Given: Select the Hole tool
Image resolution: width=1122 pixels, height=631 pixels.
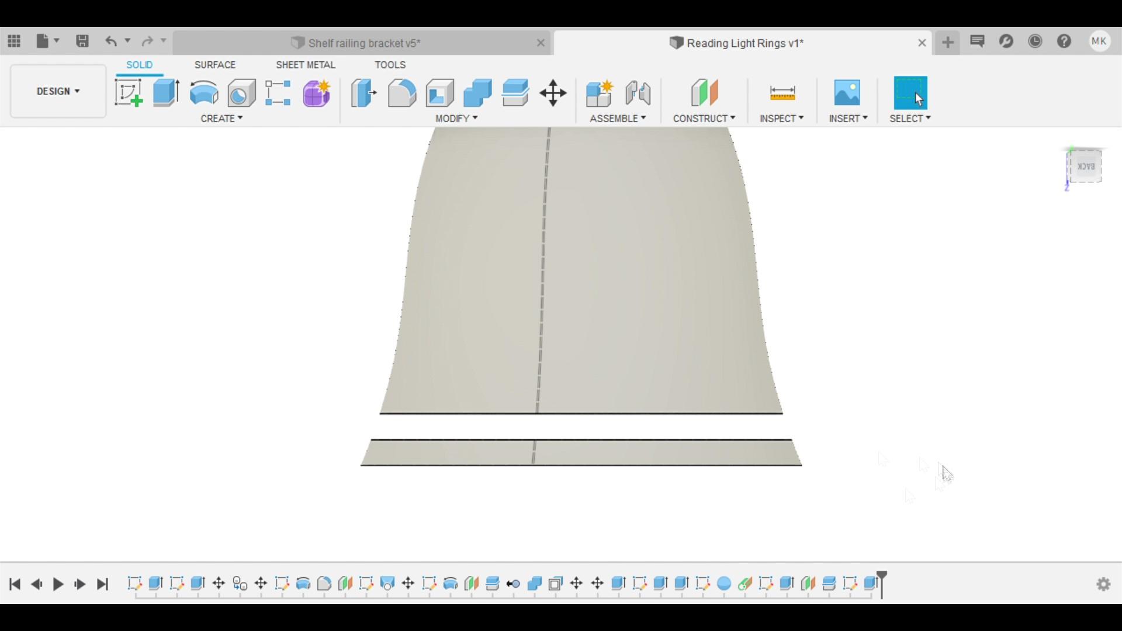Looking at the screenshot, I should [241, 93].
